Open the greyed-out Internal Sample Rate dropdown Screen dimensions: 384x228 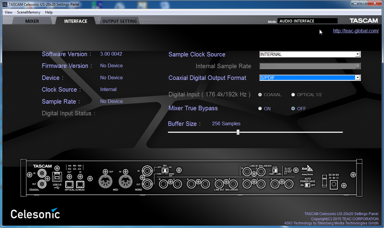pyautogui.click(x=310, y=66)
